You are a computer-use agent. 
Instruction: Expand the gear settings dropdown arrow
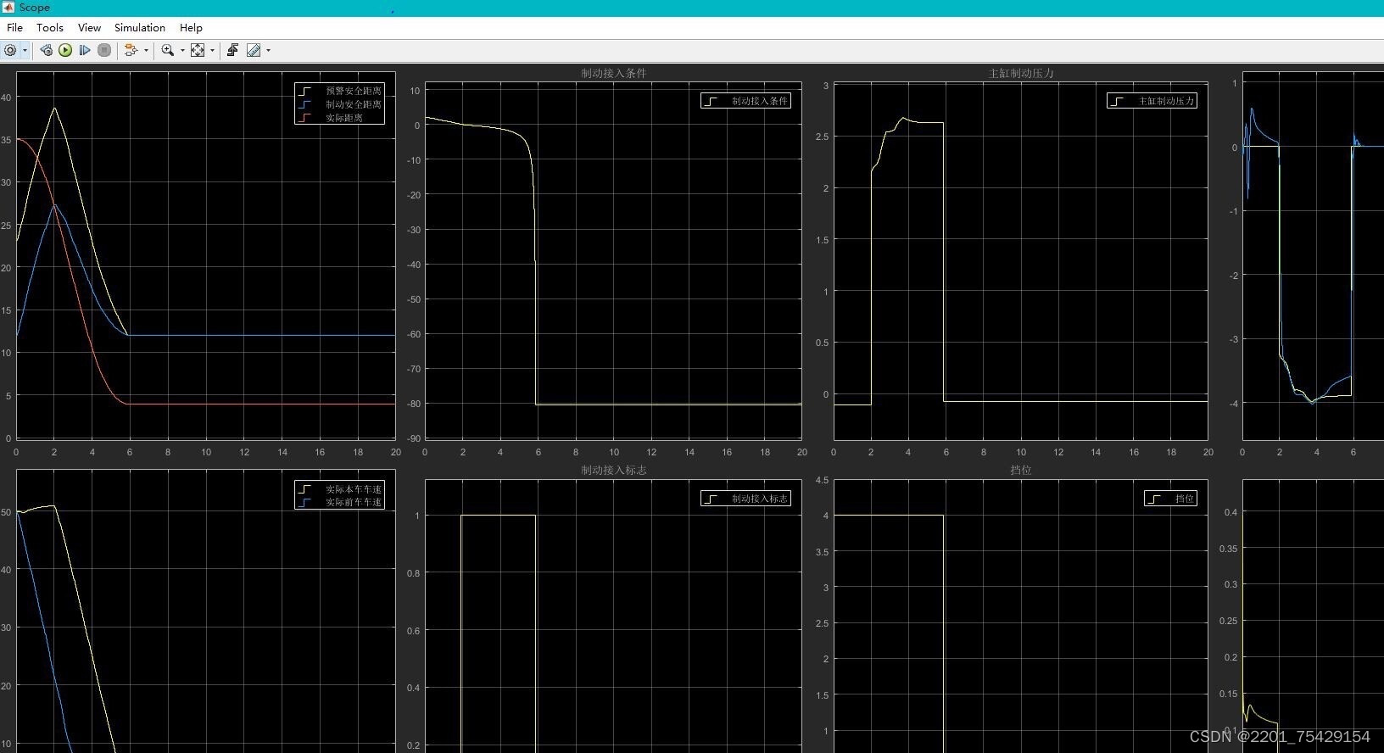pyautogui.click(x=25, y=50)
